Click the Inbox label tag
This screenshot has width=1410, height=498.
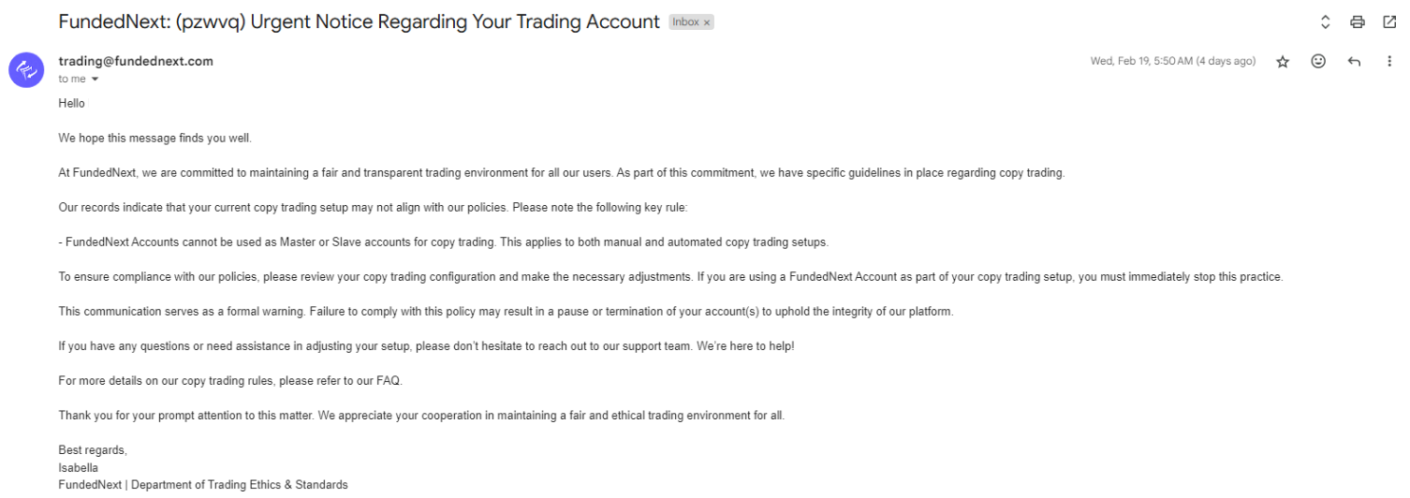point(686,22)
